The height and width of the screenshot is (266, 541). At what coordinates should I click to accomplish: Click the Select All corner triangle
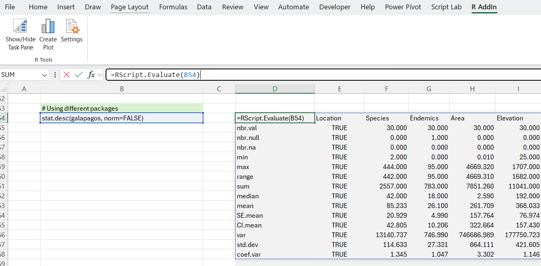(4, 88)
